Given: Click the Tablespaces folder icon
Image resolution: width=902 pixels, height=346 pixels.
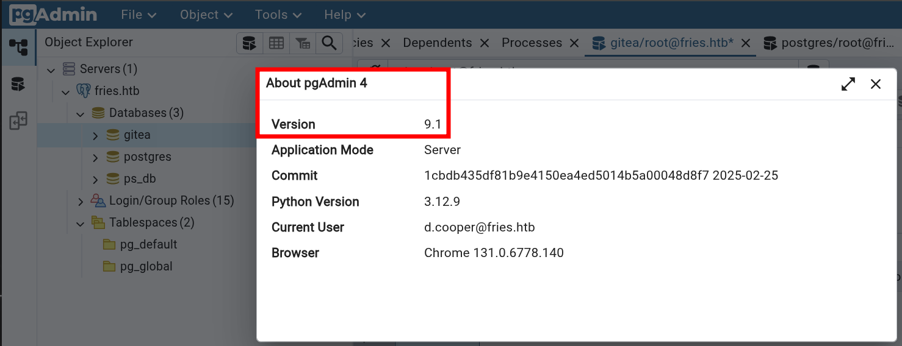Looking at the screenshot, I should tap(98, 222).
